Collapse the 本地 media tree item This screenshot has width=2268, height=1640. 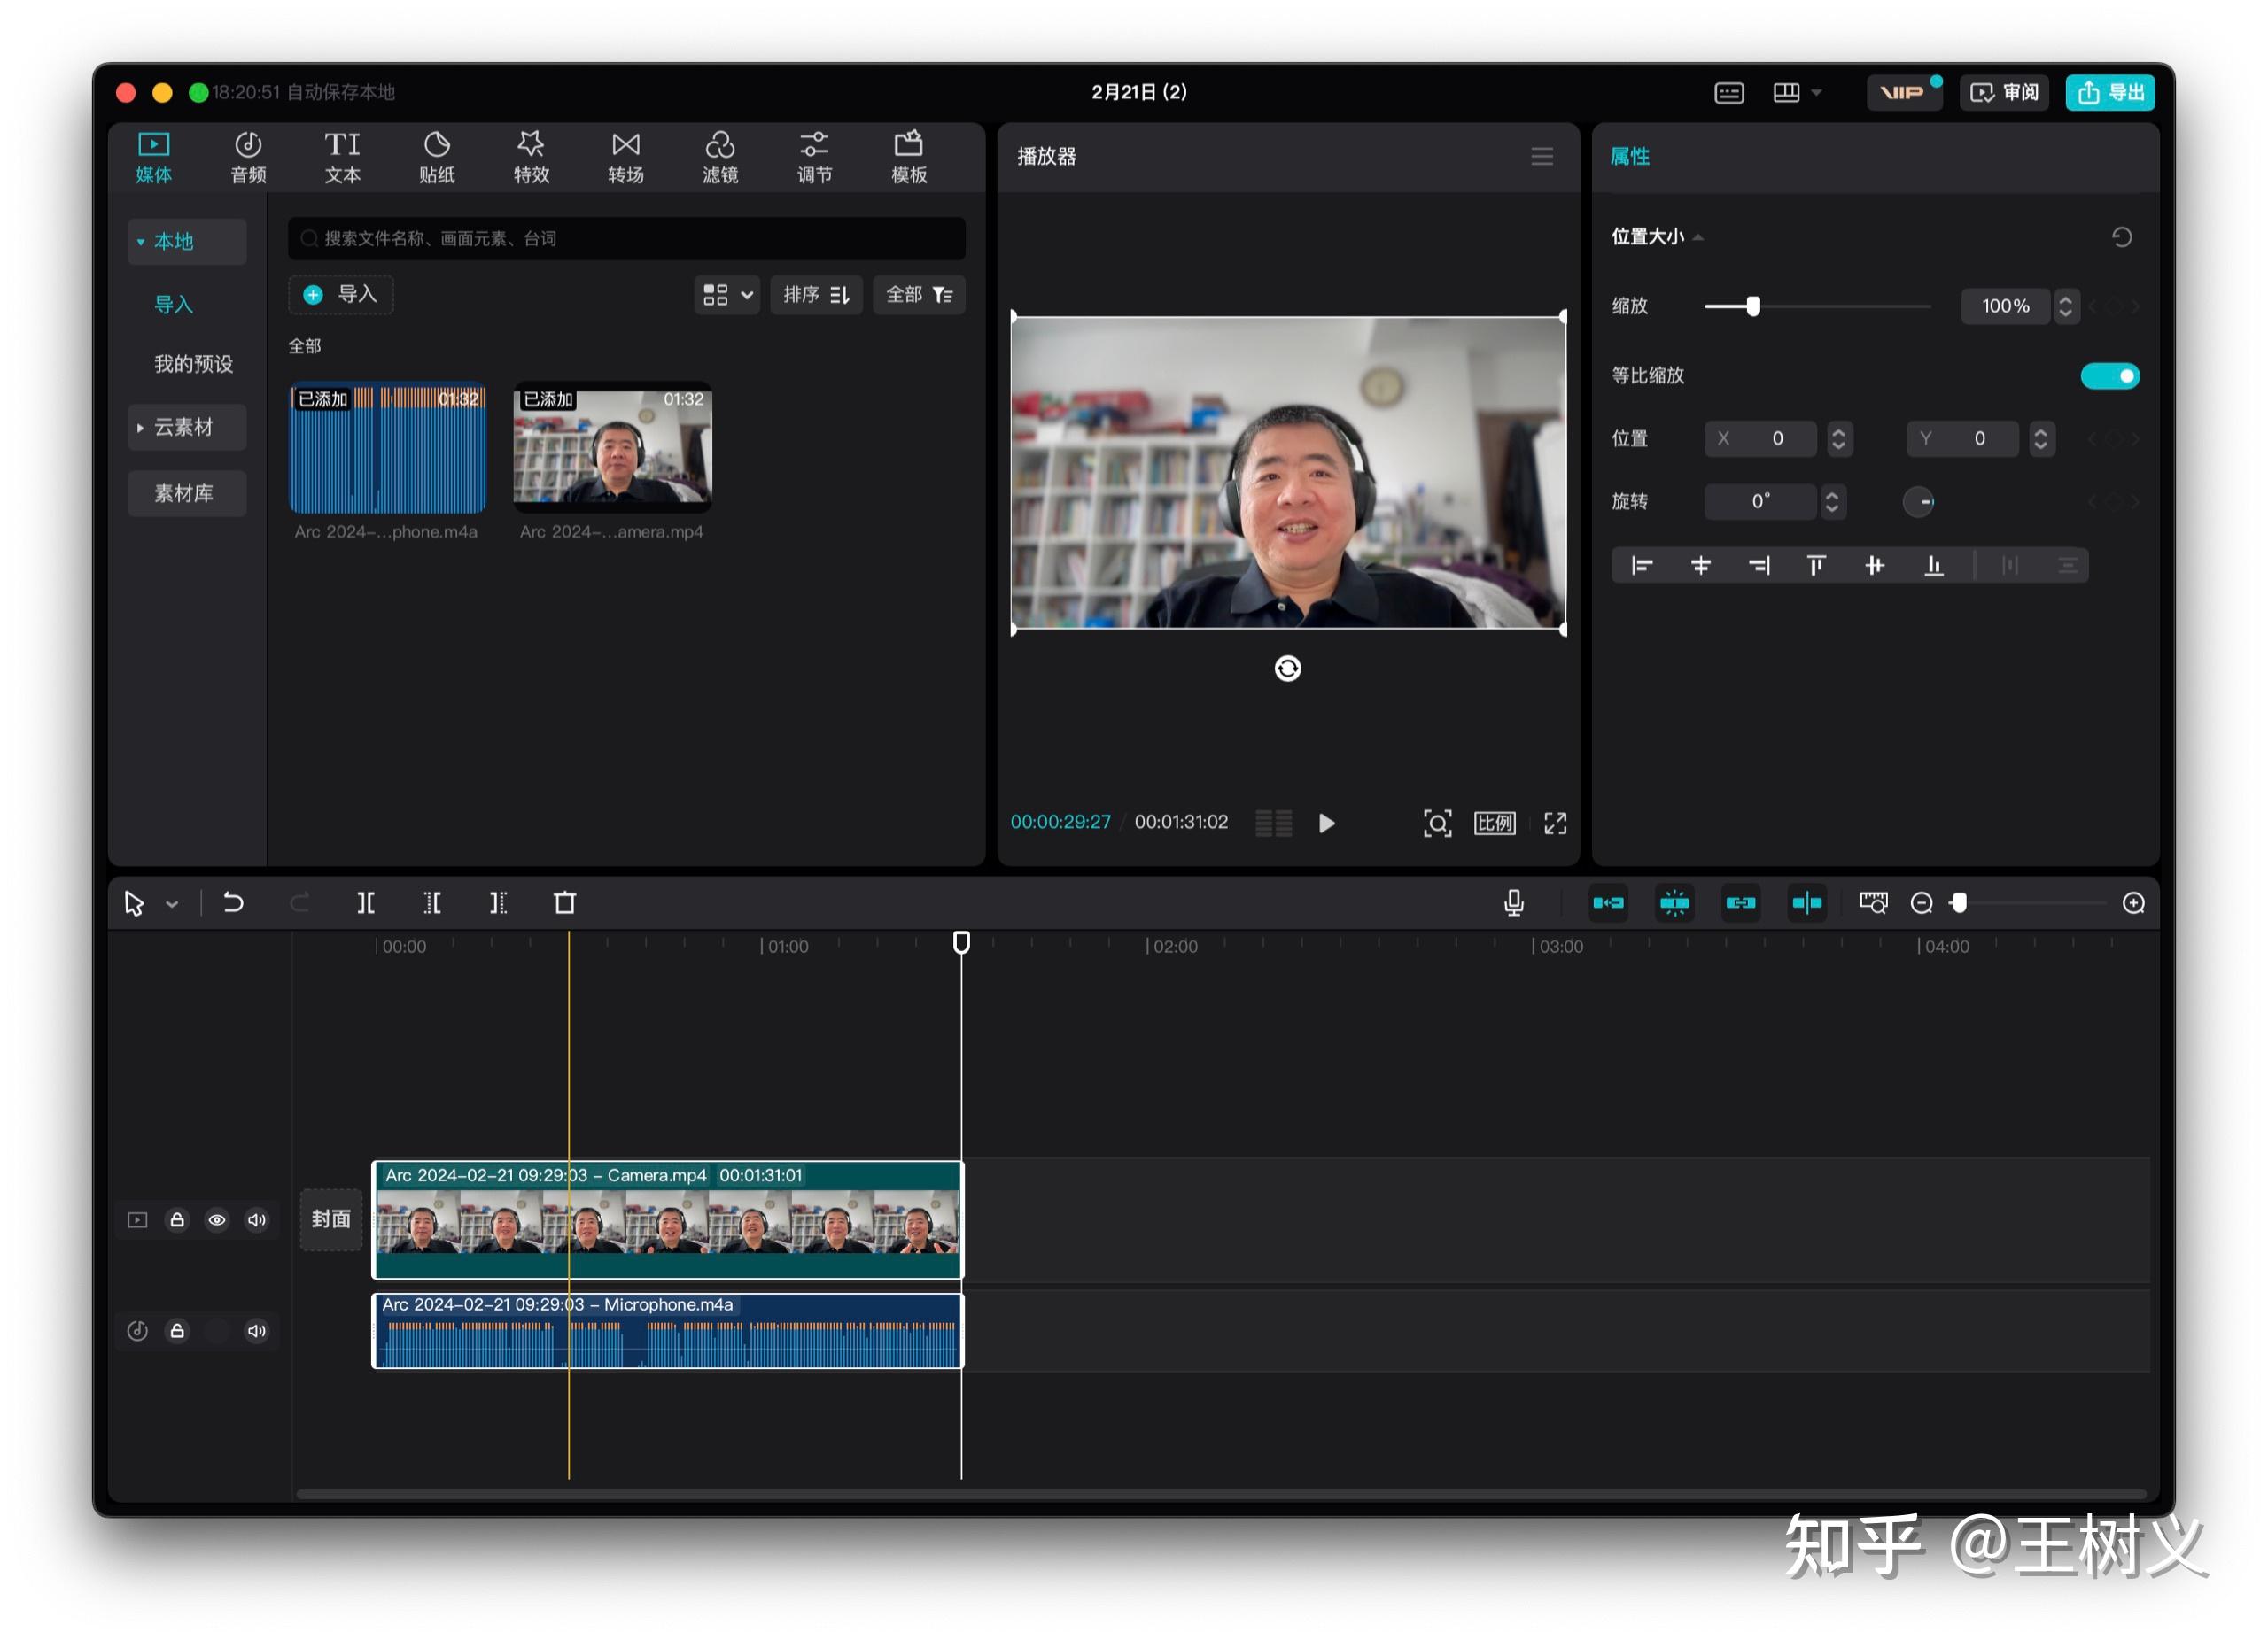[141, 241]
